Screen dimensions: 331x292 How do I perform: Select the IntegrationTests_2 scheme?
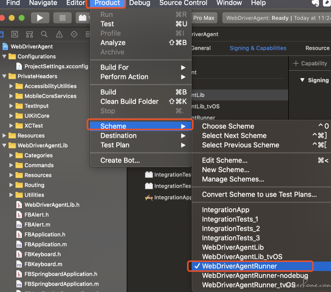coord(261,229)
